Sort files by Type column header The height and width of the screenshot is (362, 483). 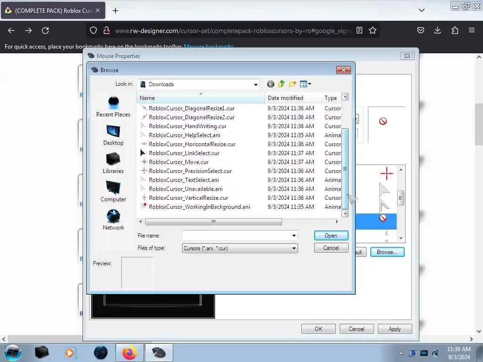(331, 98)
